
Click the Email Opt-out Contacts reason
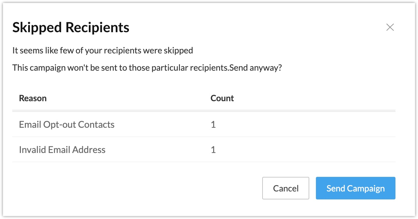(x=67, y=125)
